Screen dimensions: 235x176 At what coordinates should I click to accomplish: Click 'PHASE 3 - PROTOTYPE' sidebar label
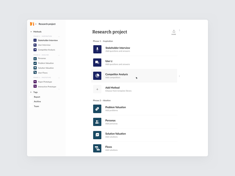point(42,77)
